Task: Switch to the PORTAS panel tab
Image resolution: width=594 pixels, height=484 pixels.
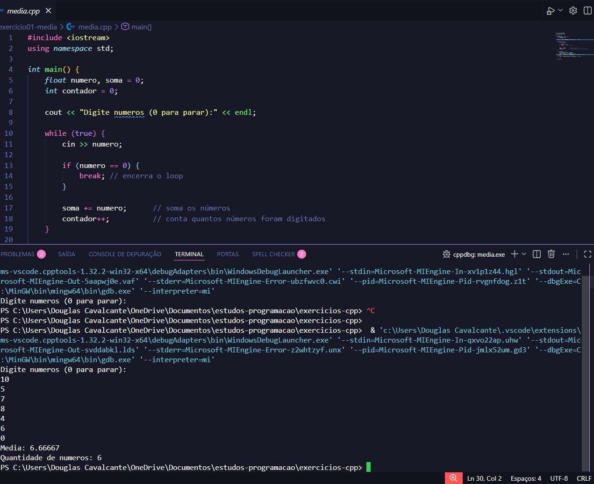Action: pyautogui.click(x=228, y=254)
